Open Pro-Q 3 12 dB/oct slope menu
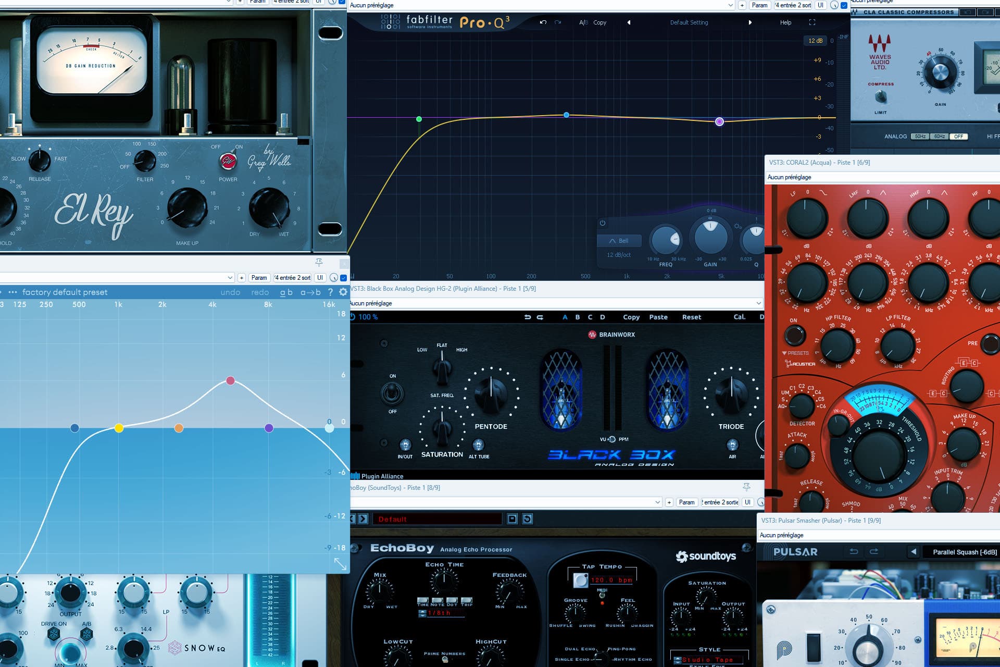The height and width of the screenshot is (667, 1000). (619, 255)
